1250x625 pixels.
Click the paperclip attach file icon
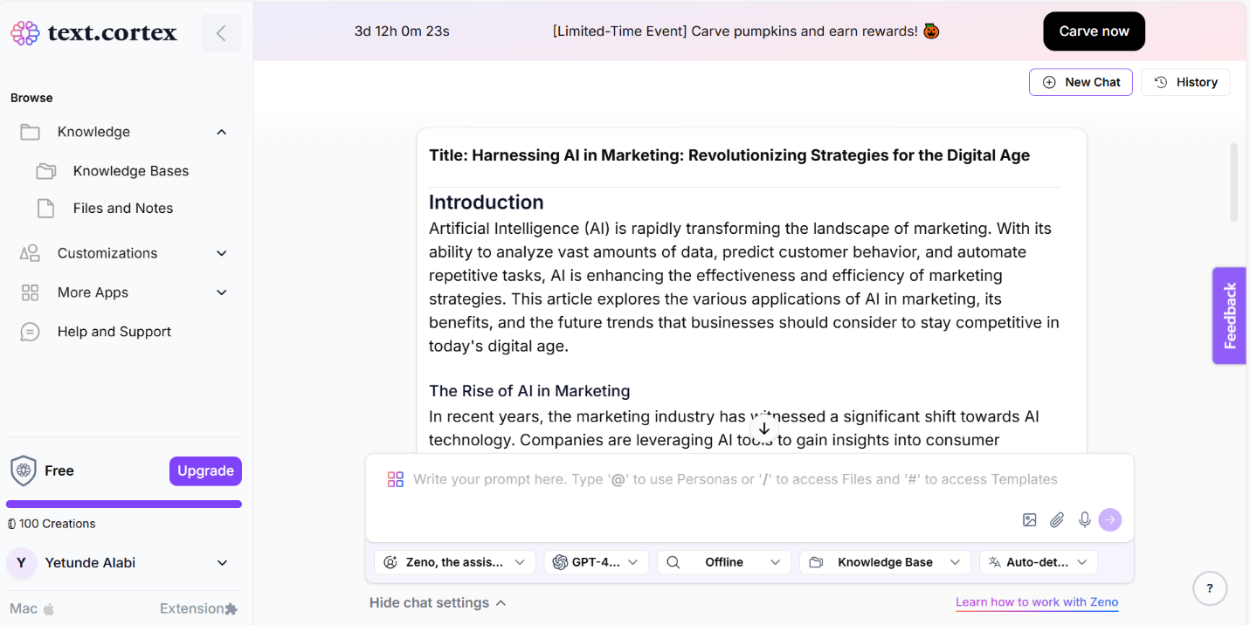pyautogui.click(x=1057, y=520)
